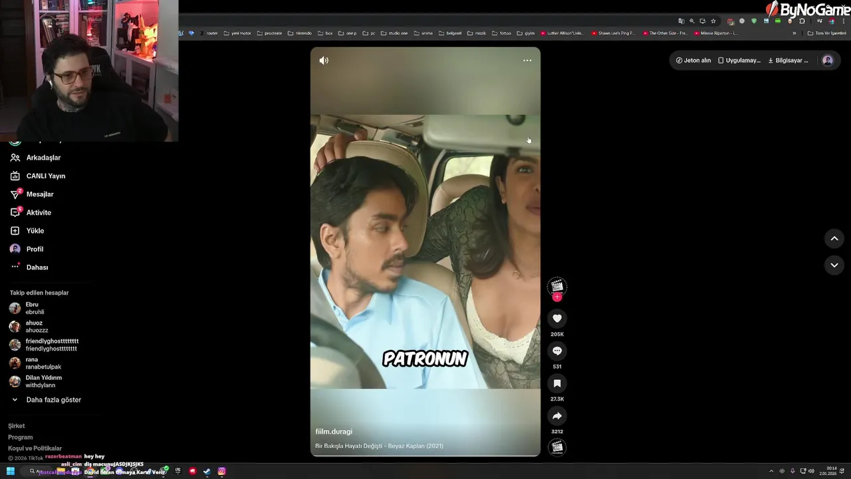
Task: Open Şirket footer link
Action: 17,426
